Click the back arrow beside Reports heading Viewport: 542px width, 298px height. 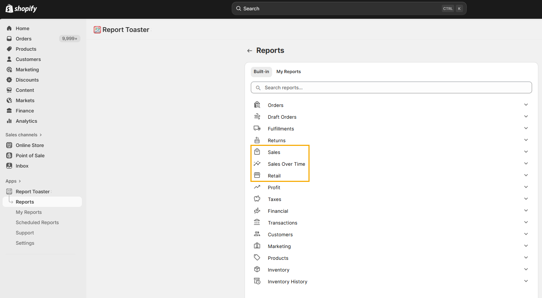pyautogui.click(x=250, y=51)
